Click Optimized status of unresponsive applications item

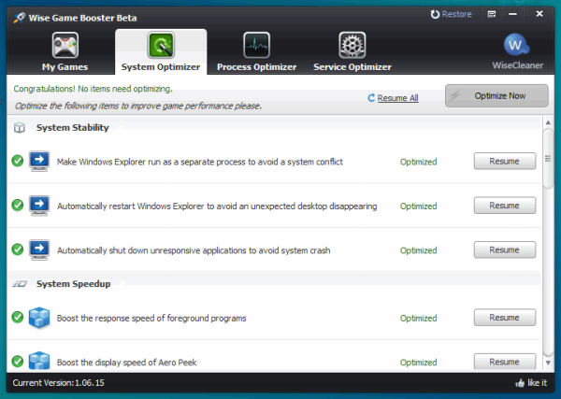click(418, 250)
